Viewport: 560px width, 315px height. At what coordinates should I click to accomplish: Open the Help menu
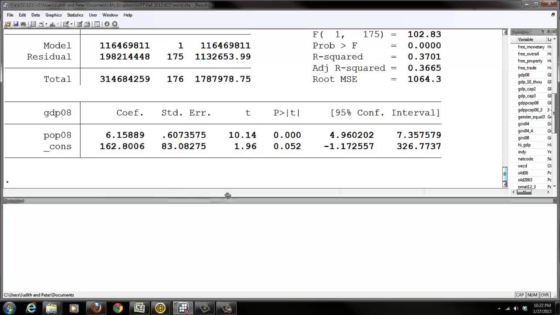(x=128, y=15)
